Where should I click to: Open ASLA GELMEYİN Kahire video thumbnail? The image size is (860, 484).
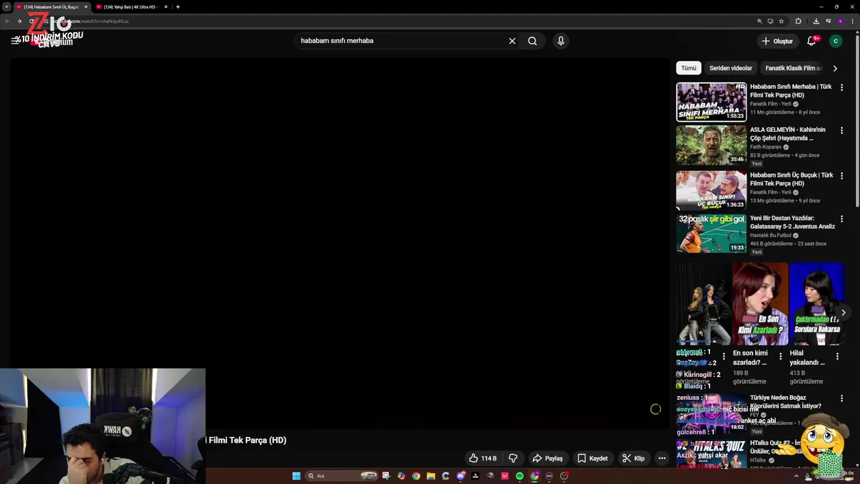[711, 145]
